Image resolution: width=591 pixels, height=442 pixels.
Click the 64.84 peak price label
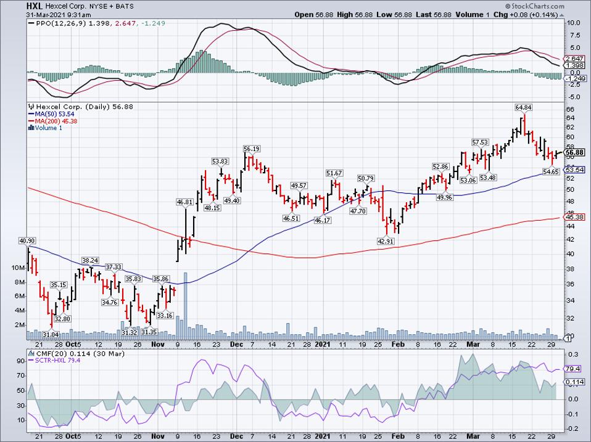524,108
